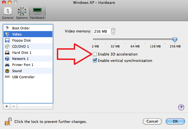Screen dimensions: 188x129
Task: Click the lock to prevent changes
Action: click(8, 121)
